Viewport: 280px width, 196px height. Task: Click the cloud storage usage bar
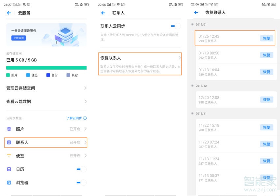(46, 67)
